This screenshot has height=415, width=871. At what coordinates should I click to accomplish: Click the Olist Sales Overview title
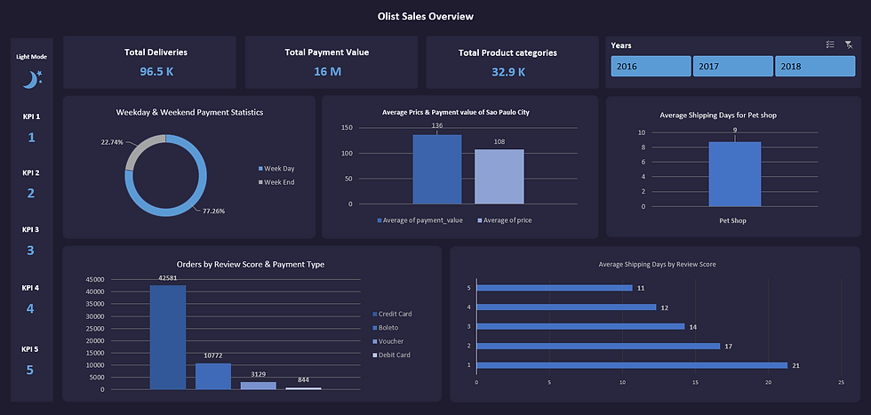(x=426, y=17)
